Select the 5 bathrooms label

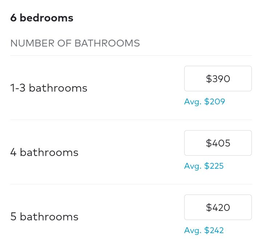point(44,217)
